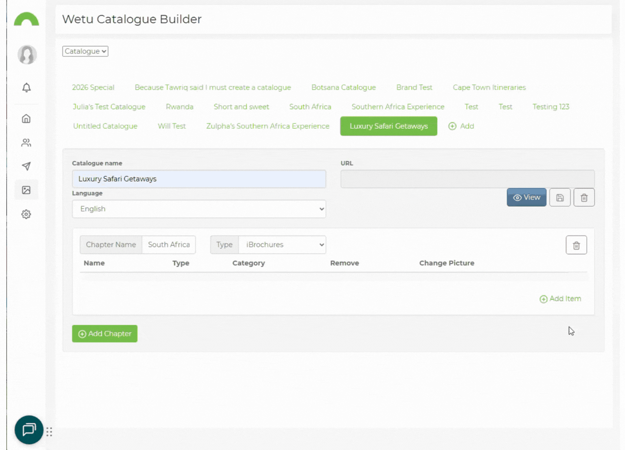Open the home icon in sidebar
The height and width of the screenshot is (450, 625).
[x=26, y=119]
